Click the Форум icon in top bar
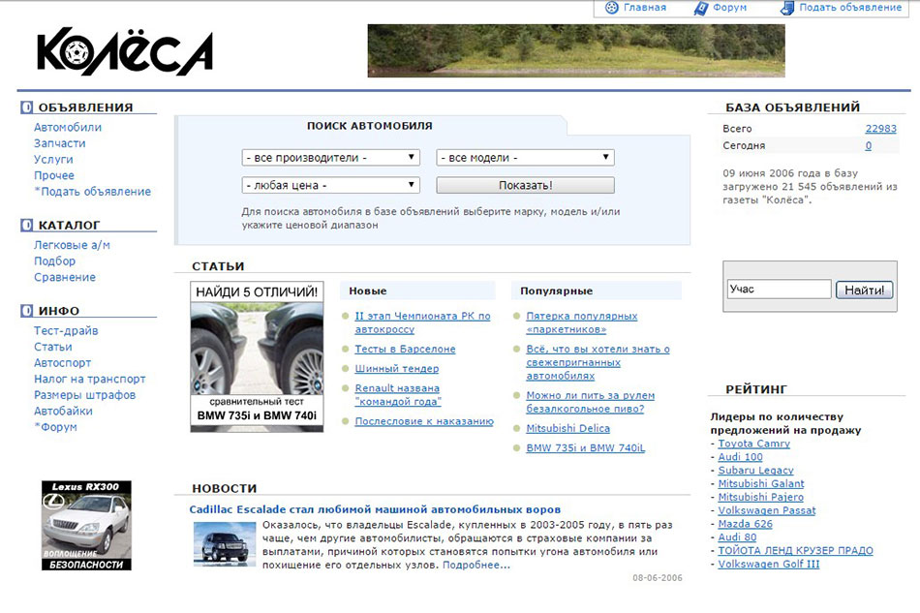Viewport: 920px width, 613px height. [x=700, y=8]
